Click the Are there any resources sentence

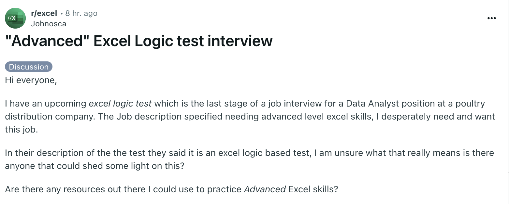point(172,189)
